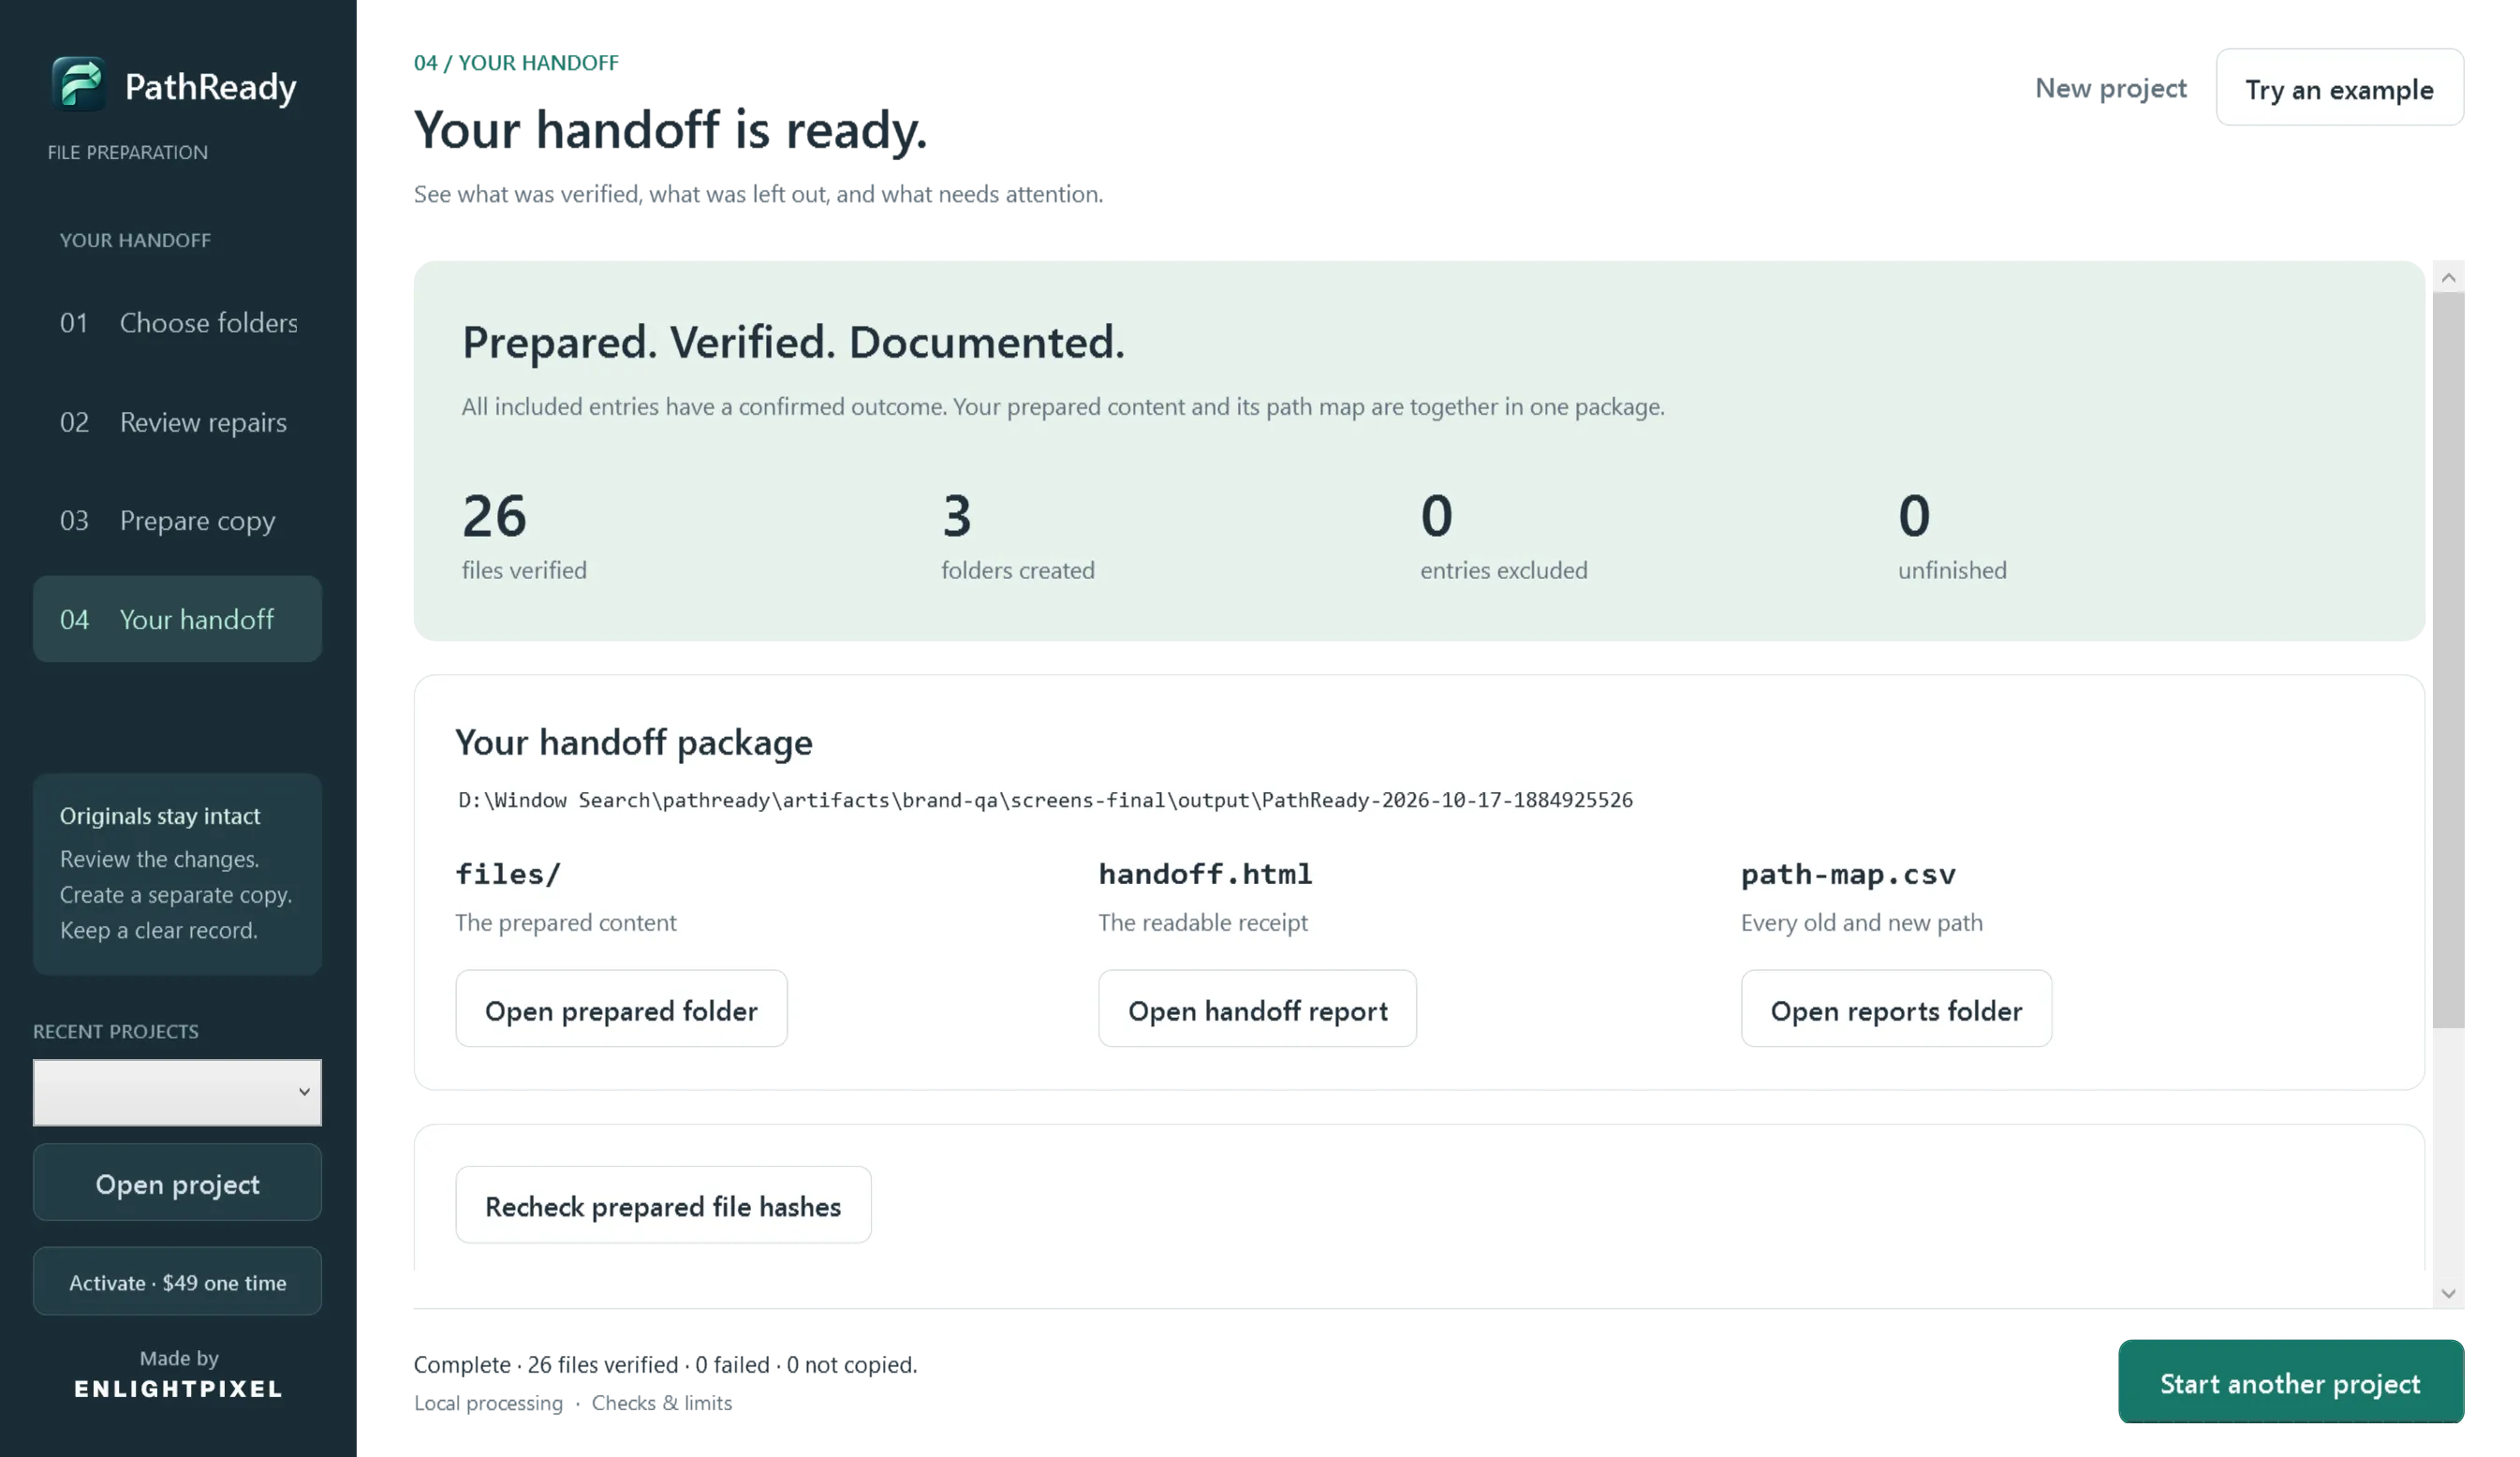This screenshot has height=1457, width=2520.
Task: Open the prepared folder
Action: pyautogui.click(x=621, y=1009)
